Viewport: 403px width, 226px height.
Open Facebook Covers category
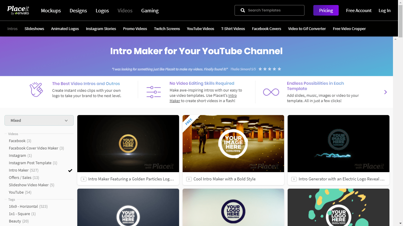[266, 29]
